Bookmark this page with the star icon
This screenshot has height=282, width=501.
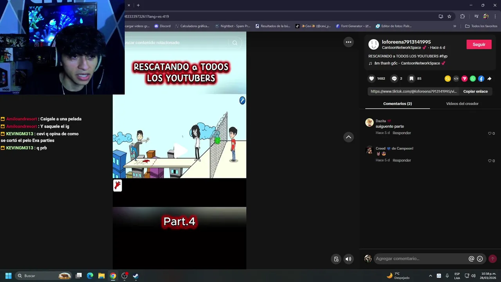coord(449,16)
